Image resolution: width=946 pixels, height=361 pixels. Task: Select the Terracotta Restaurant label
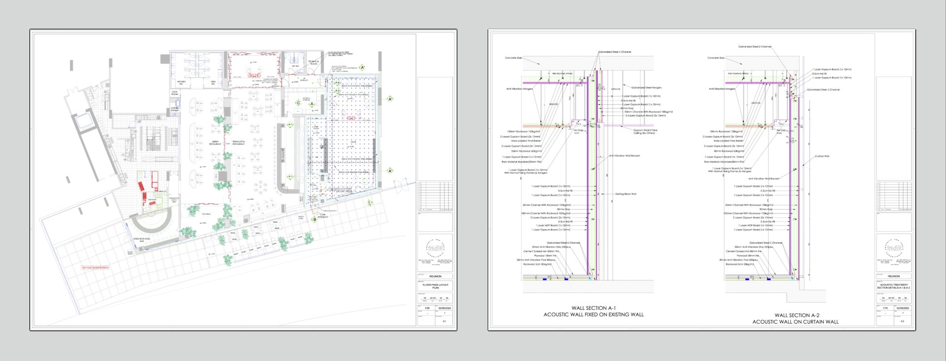point(238,143)
